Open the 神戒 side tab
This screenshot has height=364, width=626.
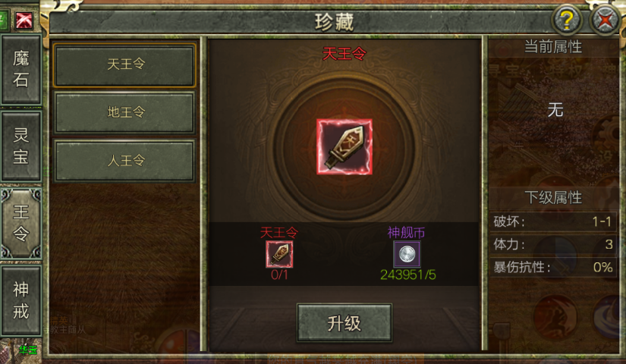pos(21,300)
